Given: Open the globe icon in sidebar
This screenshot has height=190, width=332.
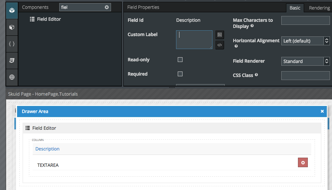Looking at the screenshot, I should pos(12,77).
